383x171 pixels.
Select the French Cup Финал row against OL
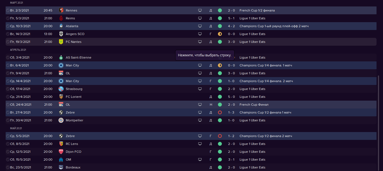click(x=191, y=105)
